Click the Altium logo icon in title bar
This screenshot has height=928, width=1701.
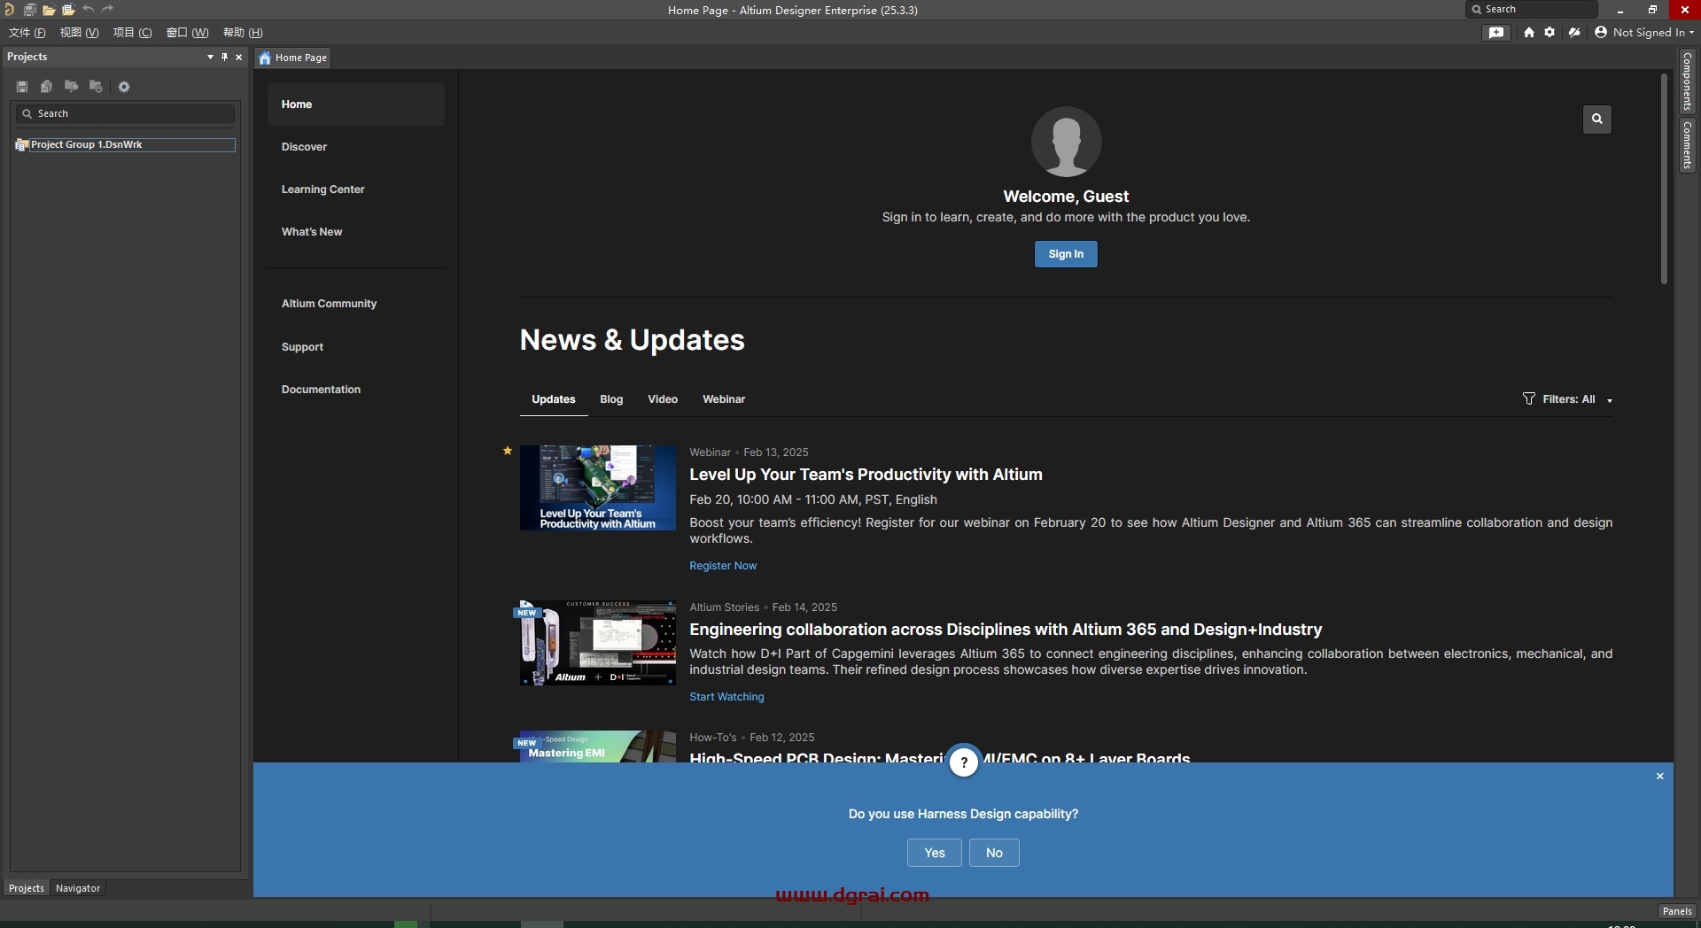[9, 10]
